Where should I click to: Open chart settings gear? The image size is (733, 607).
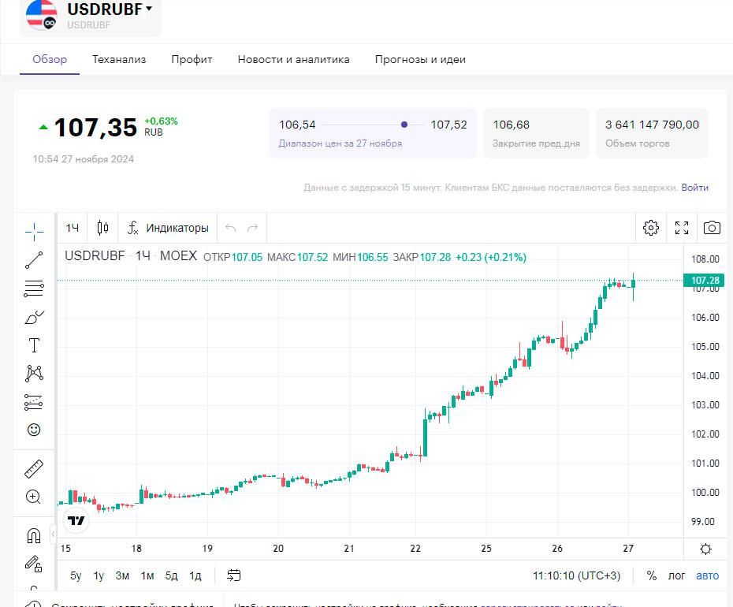(651, 228)
